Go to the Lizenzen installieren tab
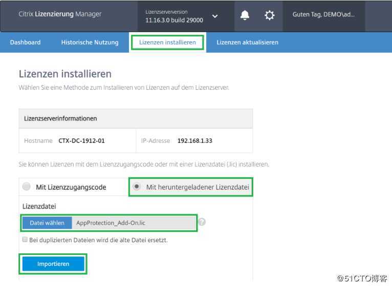 167,42
